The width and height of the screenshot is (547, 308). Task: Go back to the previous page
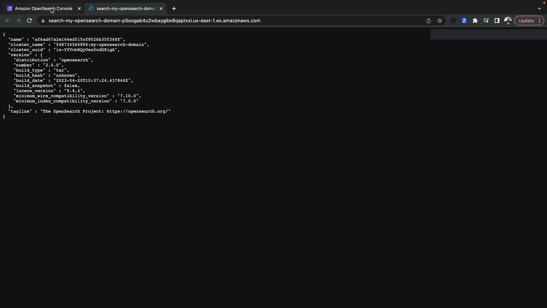tap(7, 21)
